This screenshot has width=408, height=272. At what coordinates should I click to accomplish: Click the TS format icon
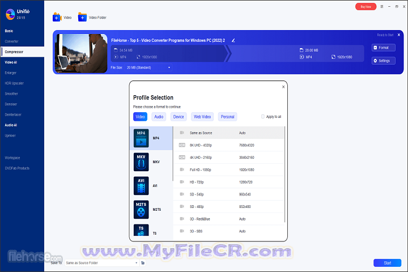pyautogui.click(x=141, y=230)
